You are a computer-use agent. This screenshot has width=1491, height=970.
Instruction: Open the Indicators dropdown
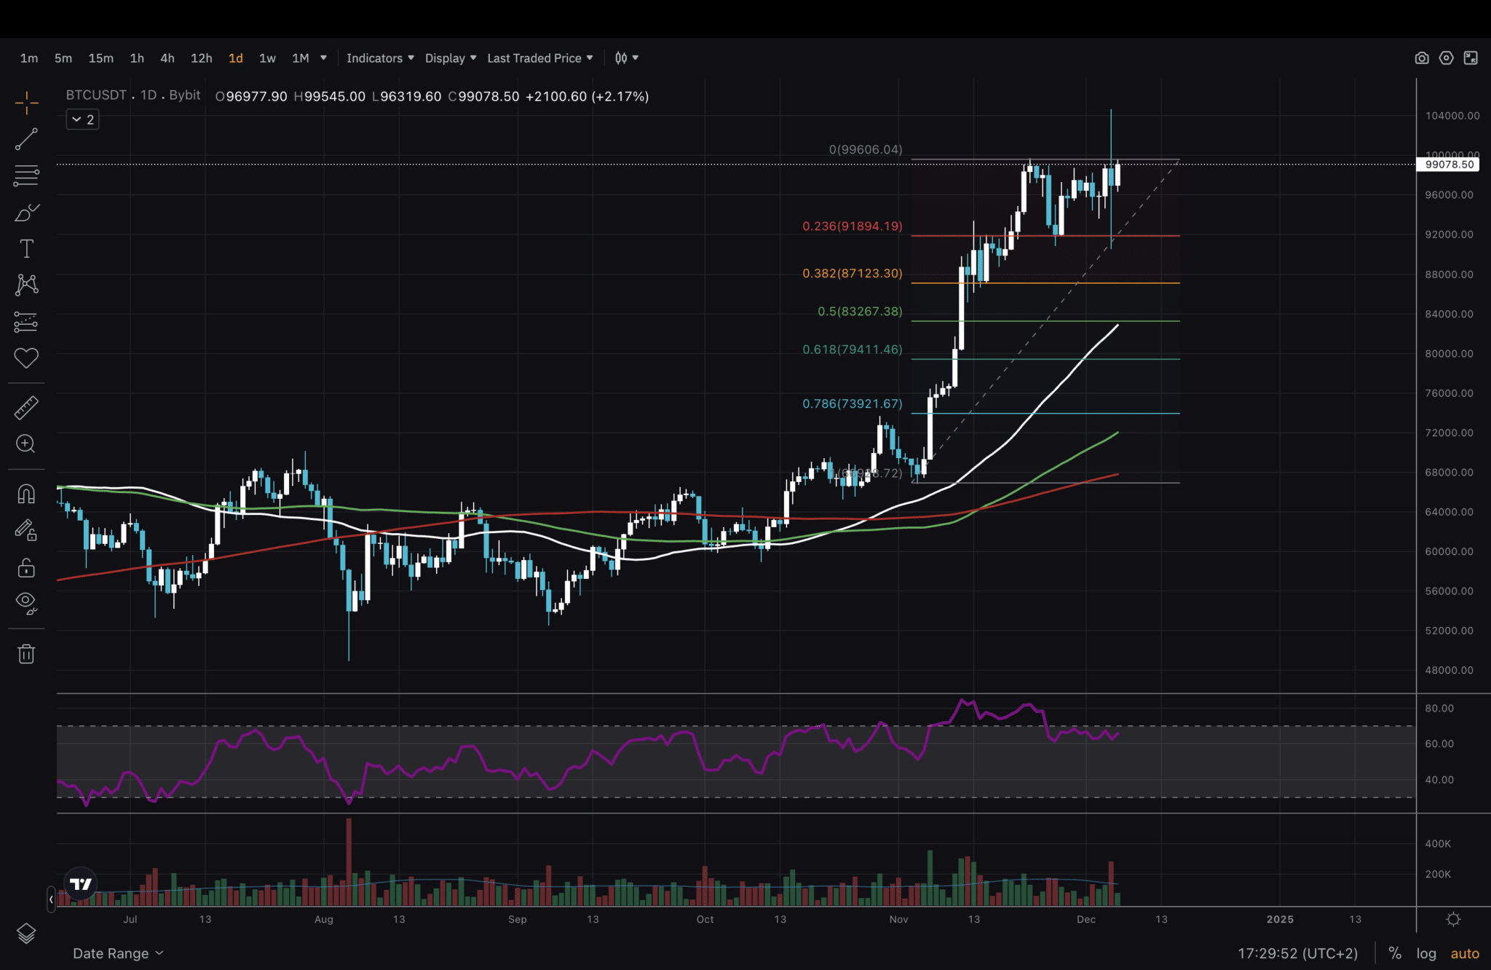[x=380, y=58]
